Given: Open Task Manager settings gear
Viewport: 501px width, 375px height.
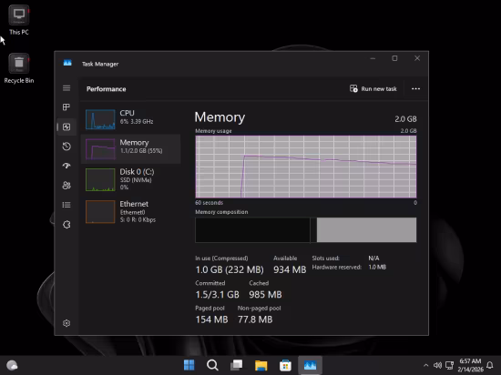Looking at the screenshot, I should coord(66,323).
